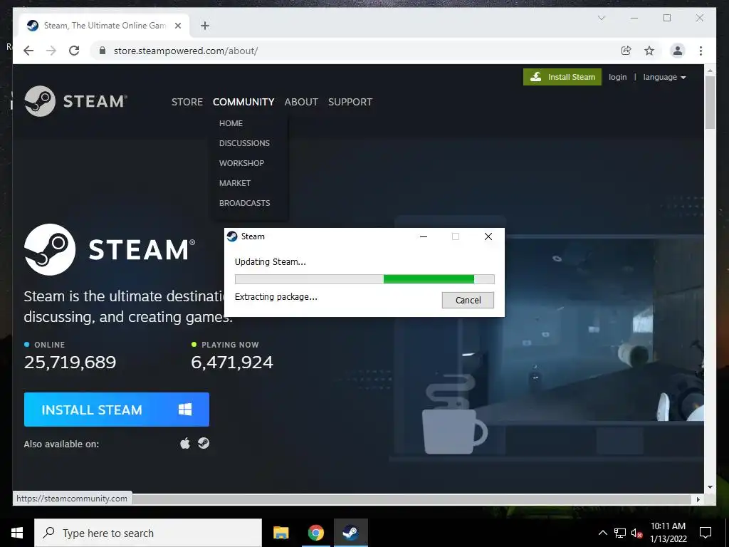Open the COMMUNITY menu

(243, 102)
